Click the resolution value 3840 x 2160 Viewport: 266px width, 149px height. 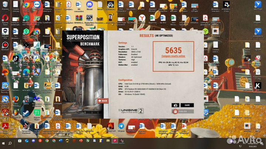(x=136, y=52)
